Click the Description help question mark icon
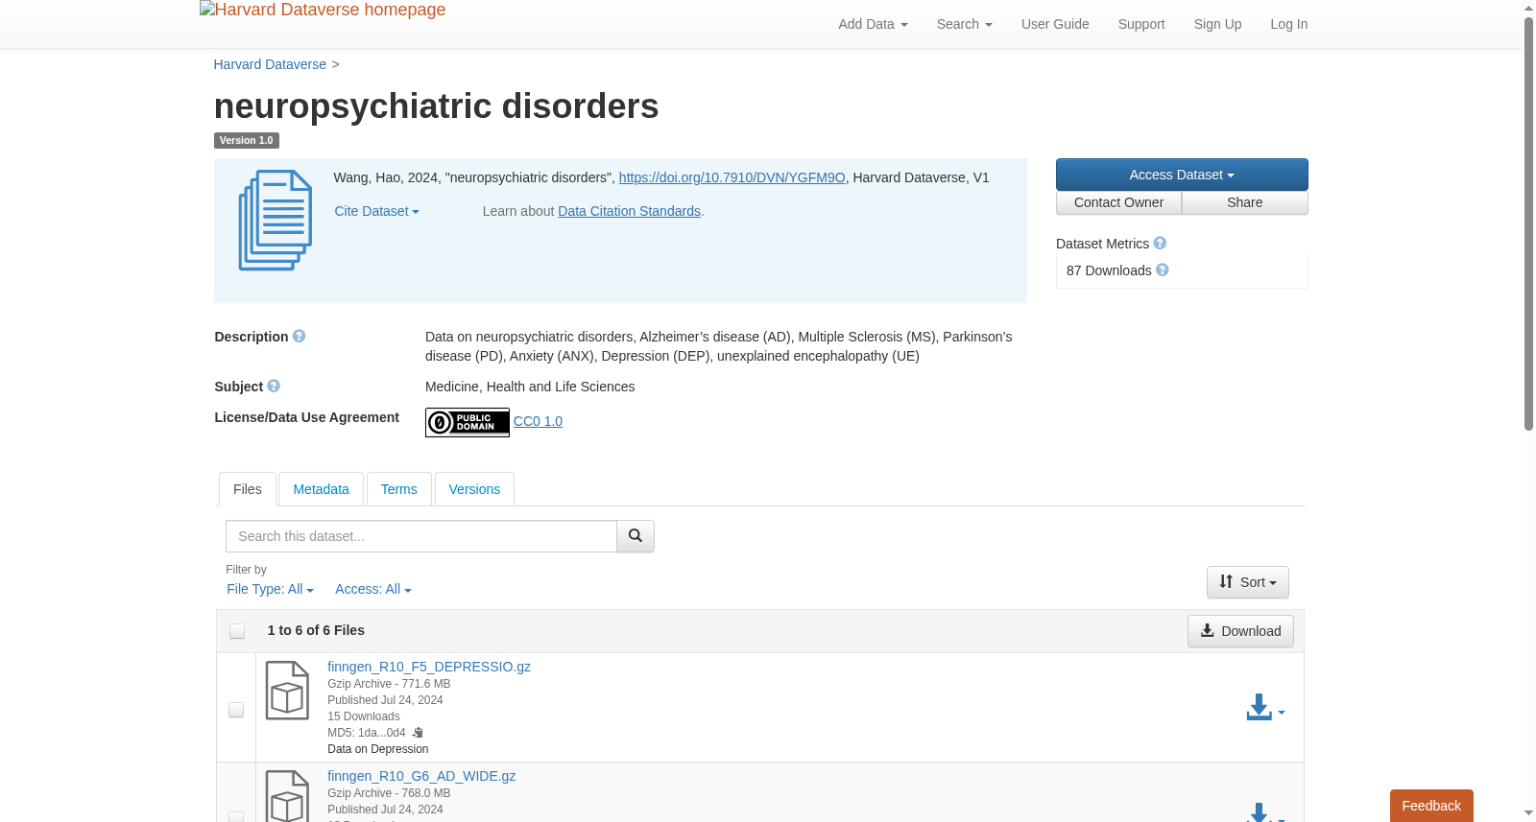 (x=300, y=337)
